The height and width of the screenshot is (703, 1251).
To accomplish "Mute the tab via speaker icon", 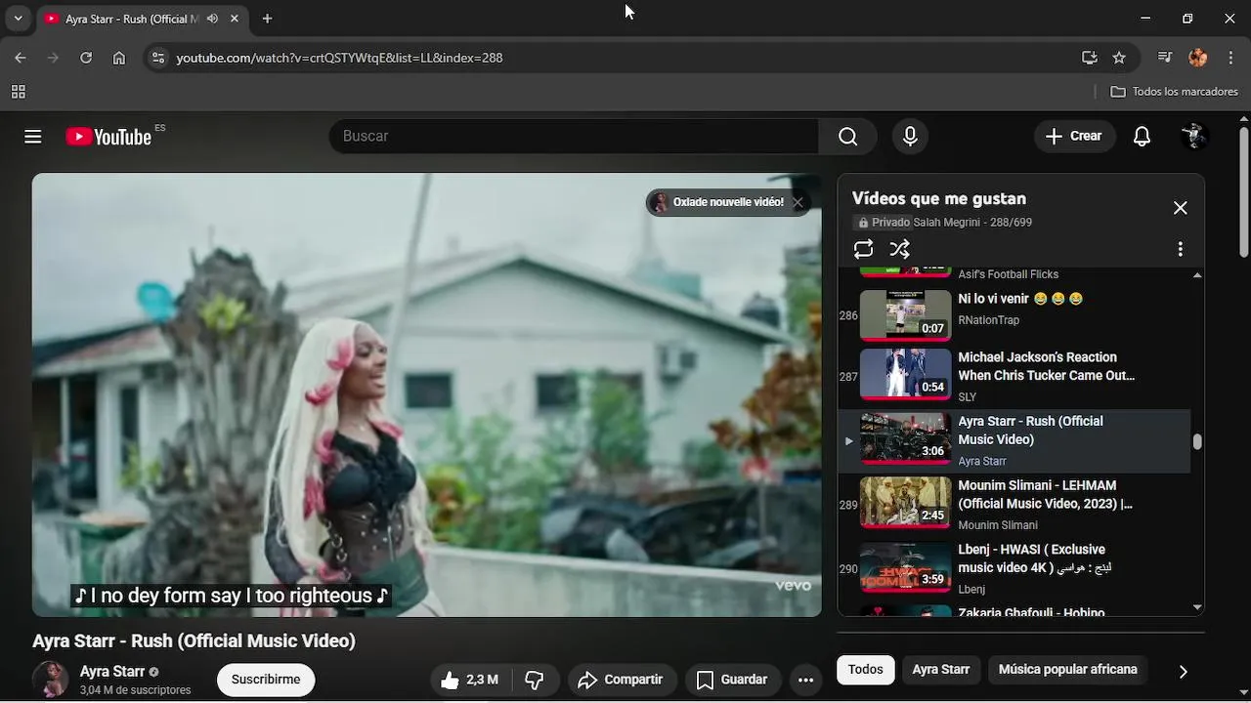I will click(212, 19).
